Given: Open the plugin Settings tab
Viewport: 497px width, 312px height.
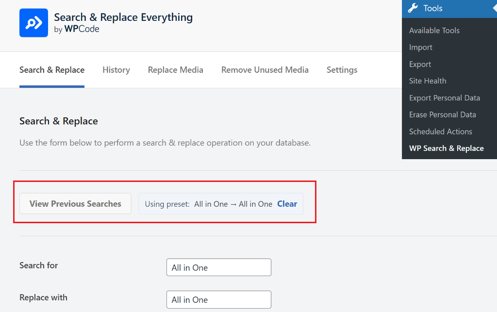Looking at the screenshot, I should click(342, 69).
